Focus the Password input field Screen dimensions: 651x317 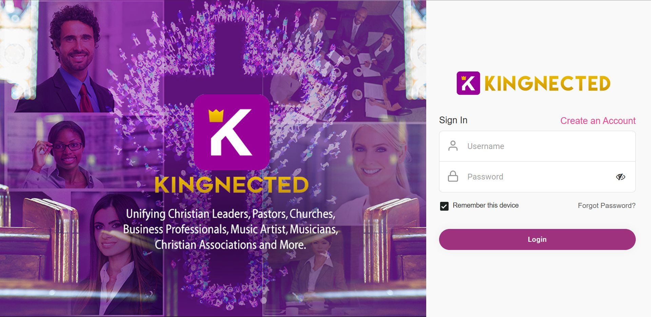pyautogui.click(x=537, y=177)
